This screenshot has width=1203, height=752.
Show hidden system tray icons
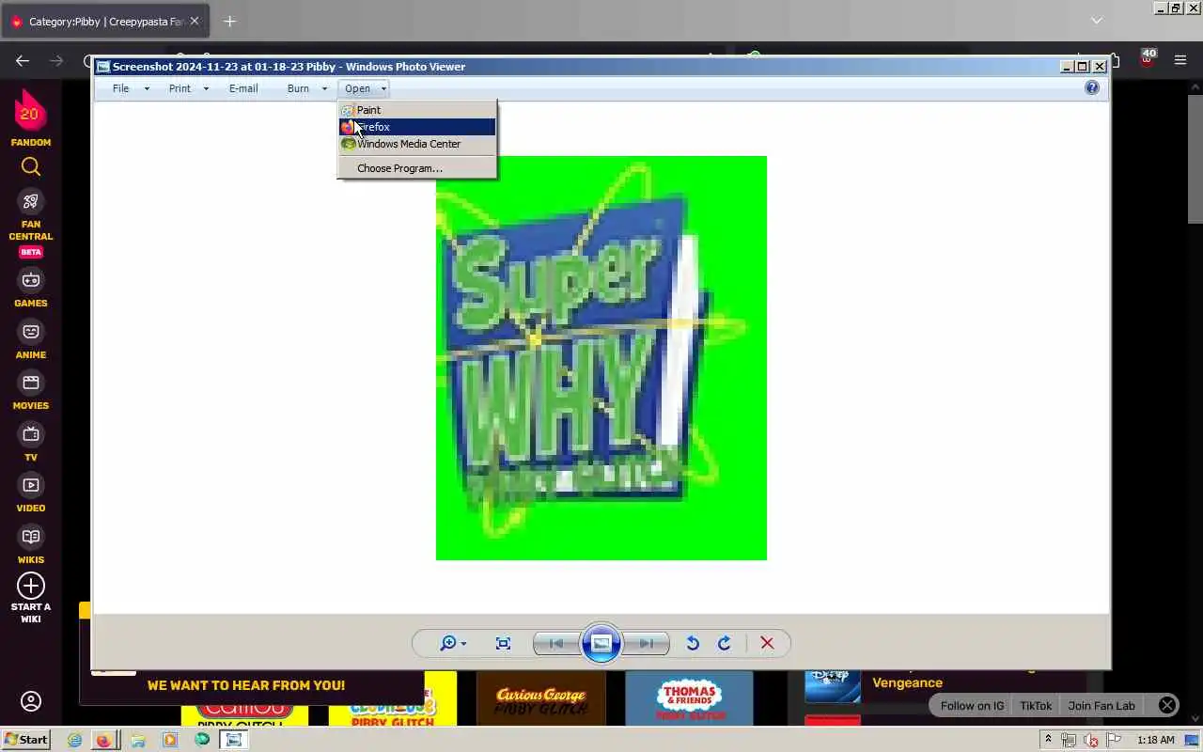coord(1048,740)
